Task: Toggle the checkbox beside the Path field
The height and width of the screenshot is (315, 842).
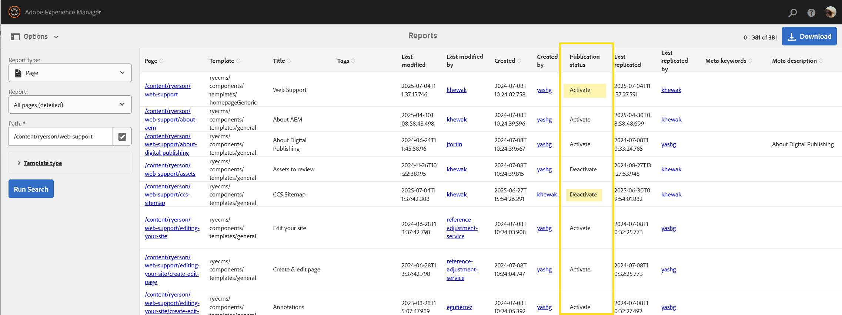Action: coord(122,137)
